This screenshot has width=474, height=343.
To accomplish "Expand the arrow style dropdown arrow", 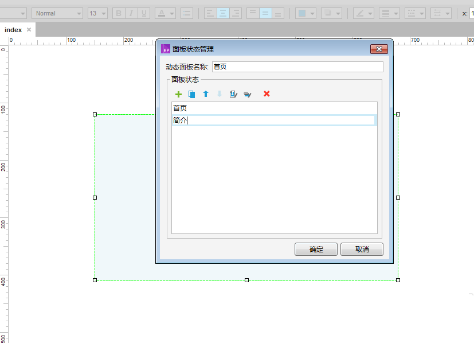I will click(x=448, y=14).
